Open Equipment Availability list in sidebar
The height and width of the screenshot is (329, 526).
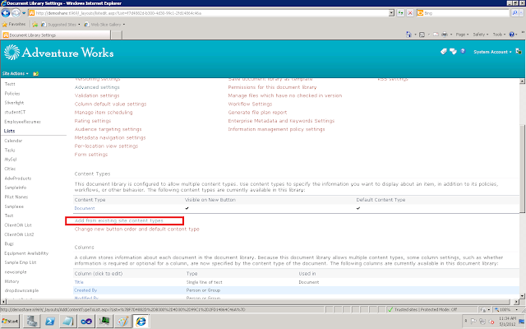click(26, 253)
